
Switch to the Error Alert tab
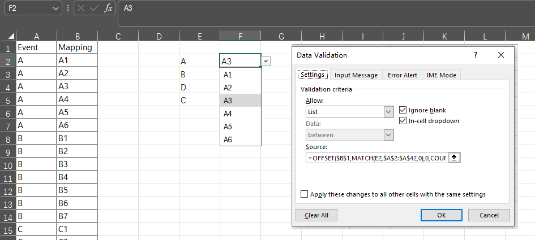[x=403, y=75]
